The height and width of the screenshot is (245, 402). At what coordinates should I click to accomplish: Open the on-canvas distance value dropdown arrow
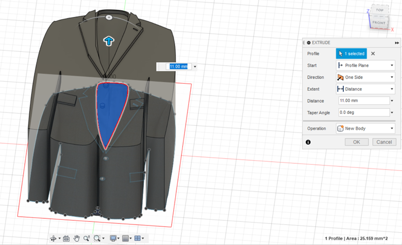pyautogui.click(x=195, y=67)
